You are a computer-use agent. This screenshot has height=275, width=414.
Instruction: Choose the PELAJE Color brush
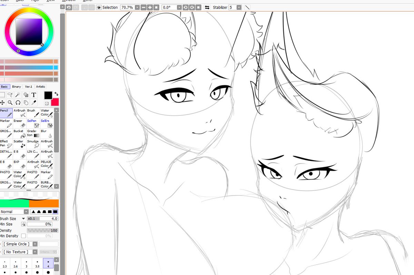pyautogui.click(x=47, y=164)
